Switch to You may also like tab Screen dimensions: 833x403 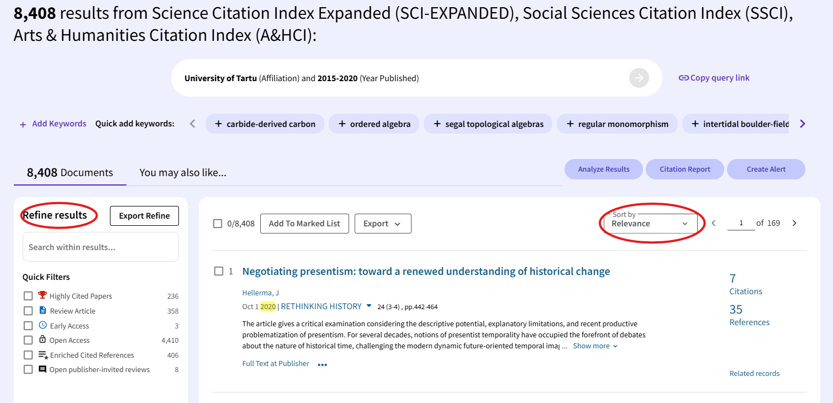pos(183,173)
